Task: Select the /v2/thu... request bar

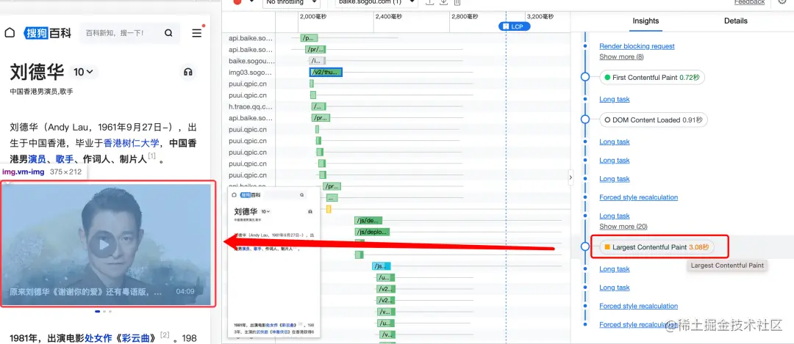Action: [326, 72]
